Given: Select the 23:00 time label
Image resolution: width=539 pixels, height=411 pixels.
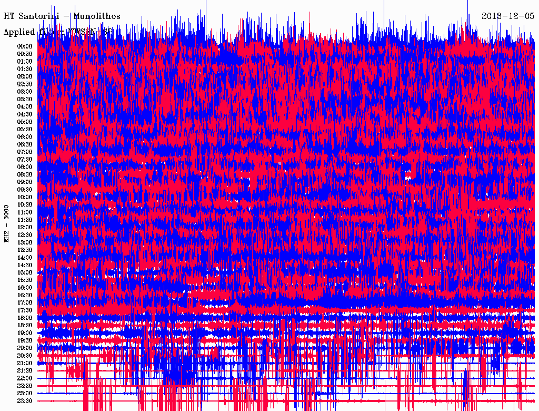Looking at the screenshot, I should tap(25, 394).
